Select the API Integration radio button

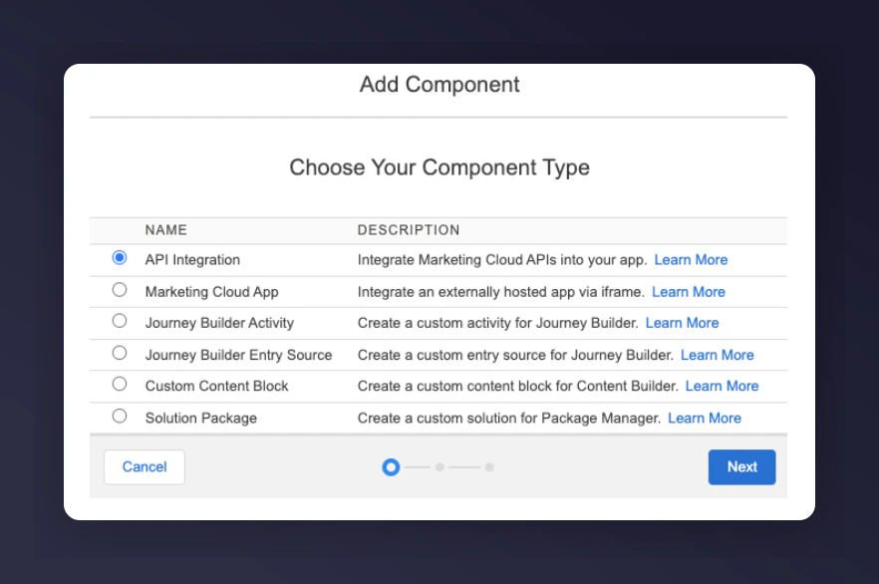(x=120, y=258)
